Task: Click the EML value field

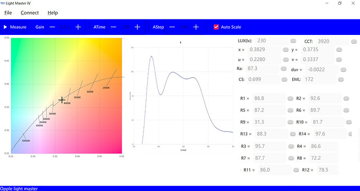Action: 320,79
